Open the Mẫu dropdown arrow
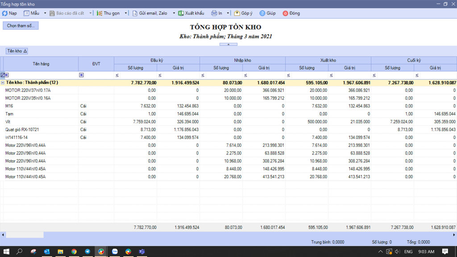 (x=45, y=13)
